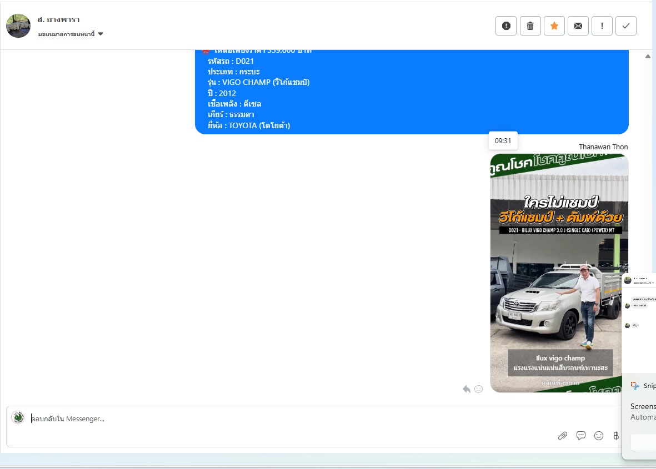Open emoji picker in the reply toolbar
The image size is (656, 469).
(599, 436)
